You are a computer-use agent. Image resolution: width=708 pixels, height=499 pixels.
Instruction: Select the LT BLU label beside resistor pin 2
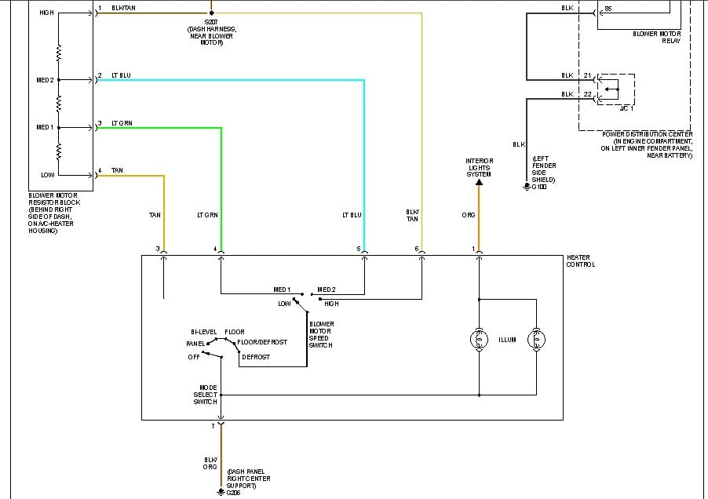[121, 75]
